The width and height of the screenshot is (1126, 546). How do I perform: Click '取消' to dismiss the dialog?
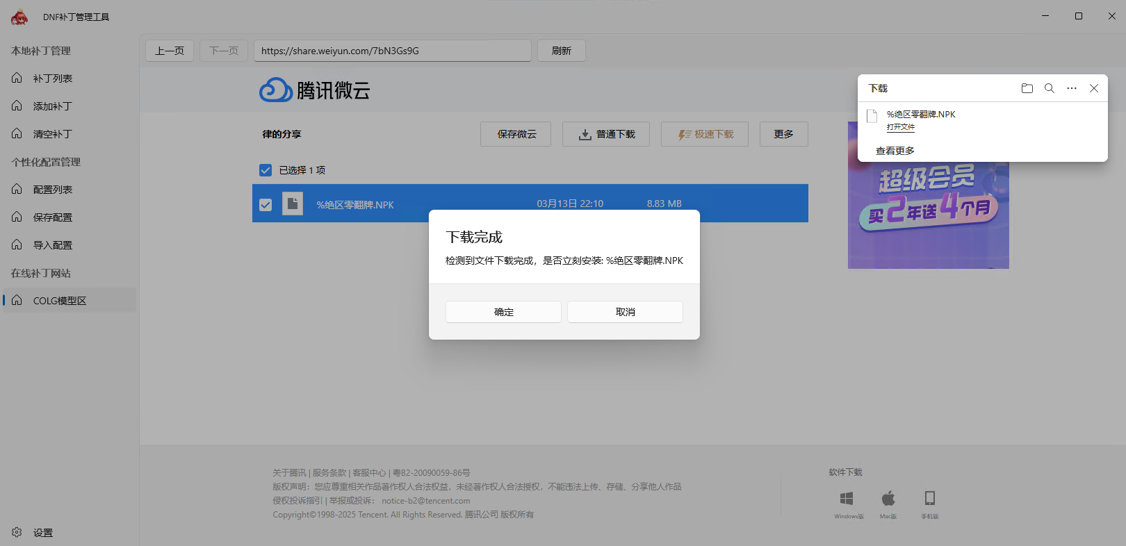coord(625,312)
